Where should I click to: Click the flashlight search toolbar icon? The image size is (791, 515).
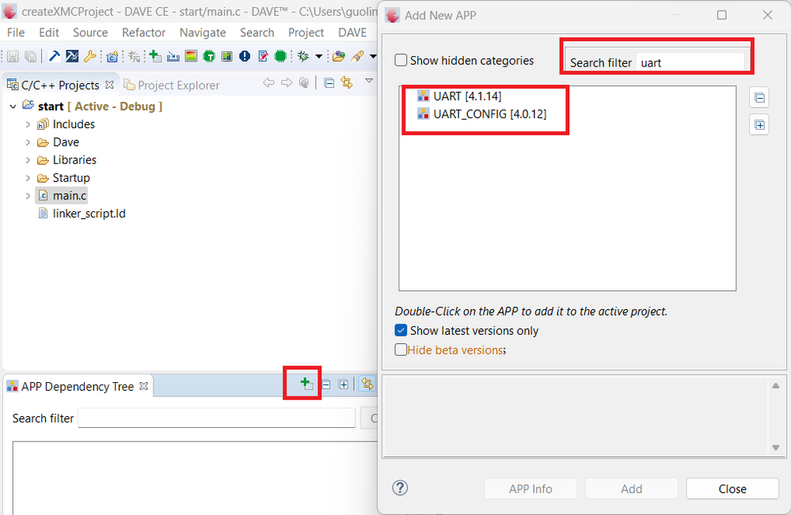pyautogui.click(x=358, y=56)
